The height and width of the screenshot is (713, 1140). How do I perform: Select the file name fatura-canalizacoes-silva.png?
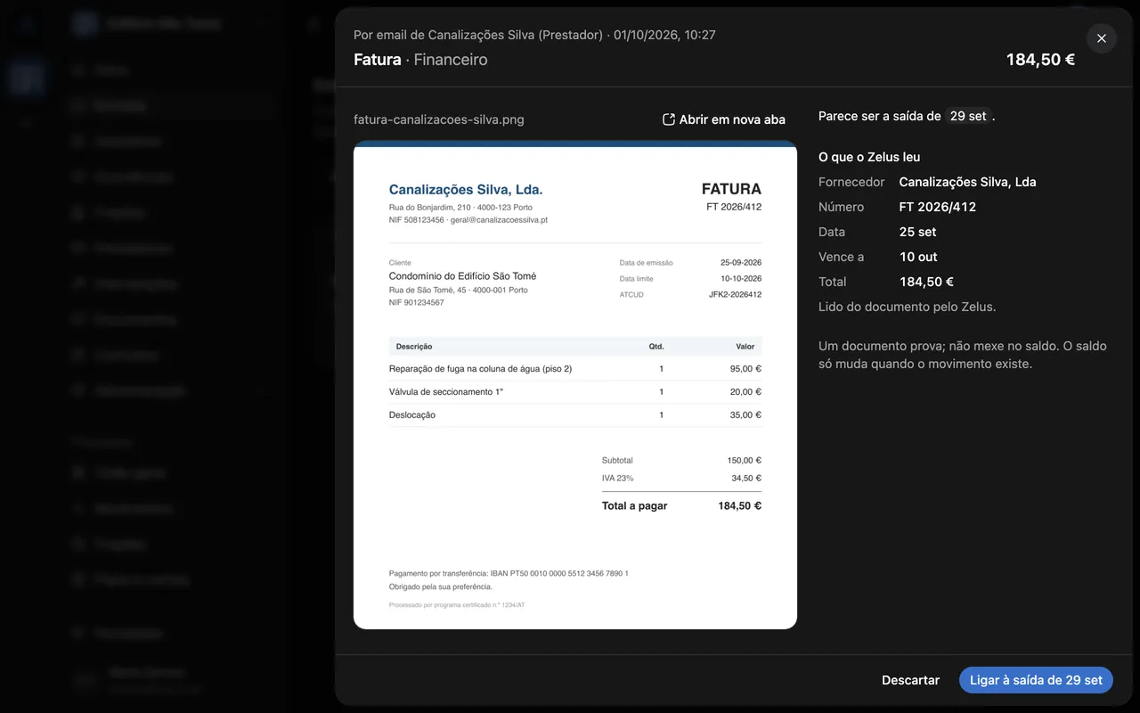439,119
